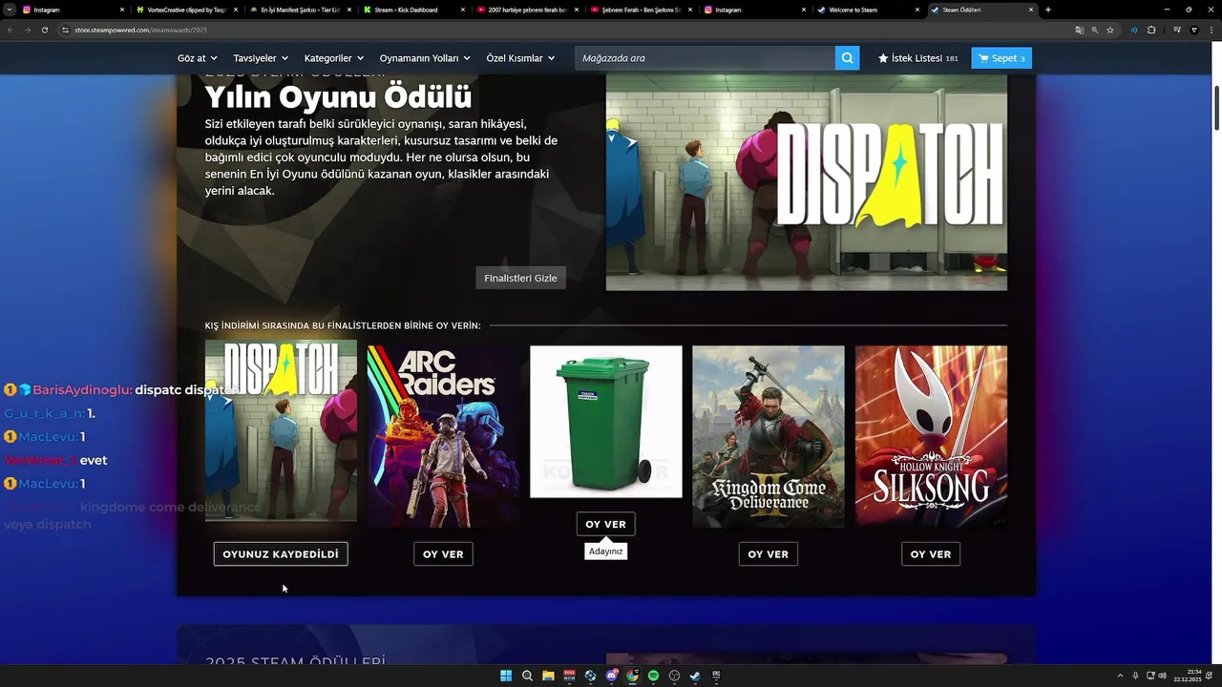Click the browser back arrow
Viewport: 1222px width, 687px height.
coord(11,30)
